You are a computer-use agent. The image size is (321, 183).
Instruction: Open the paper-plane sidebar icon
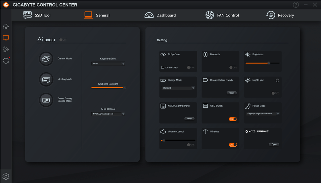(x=6, y=49)
